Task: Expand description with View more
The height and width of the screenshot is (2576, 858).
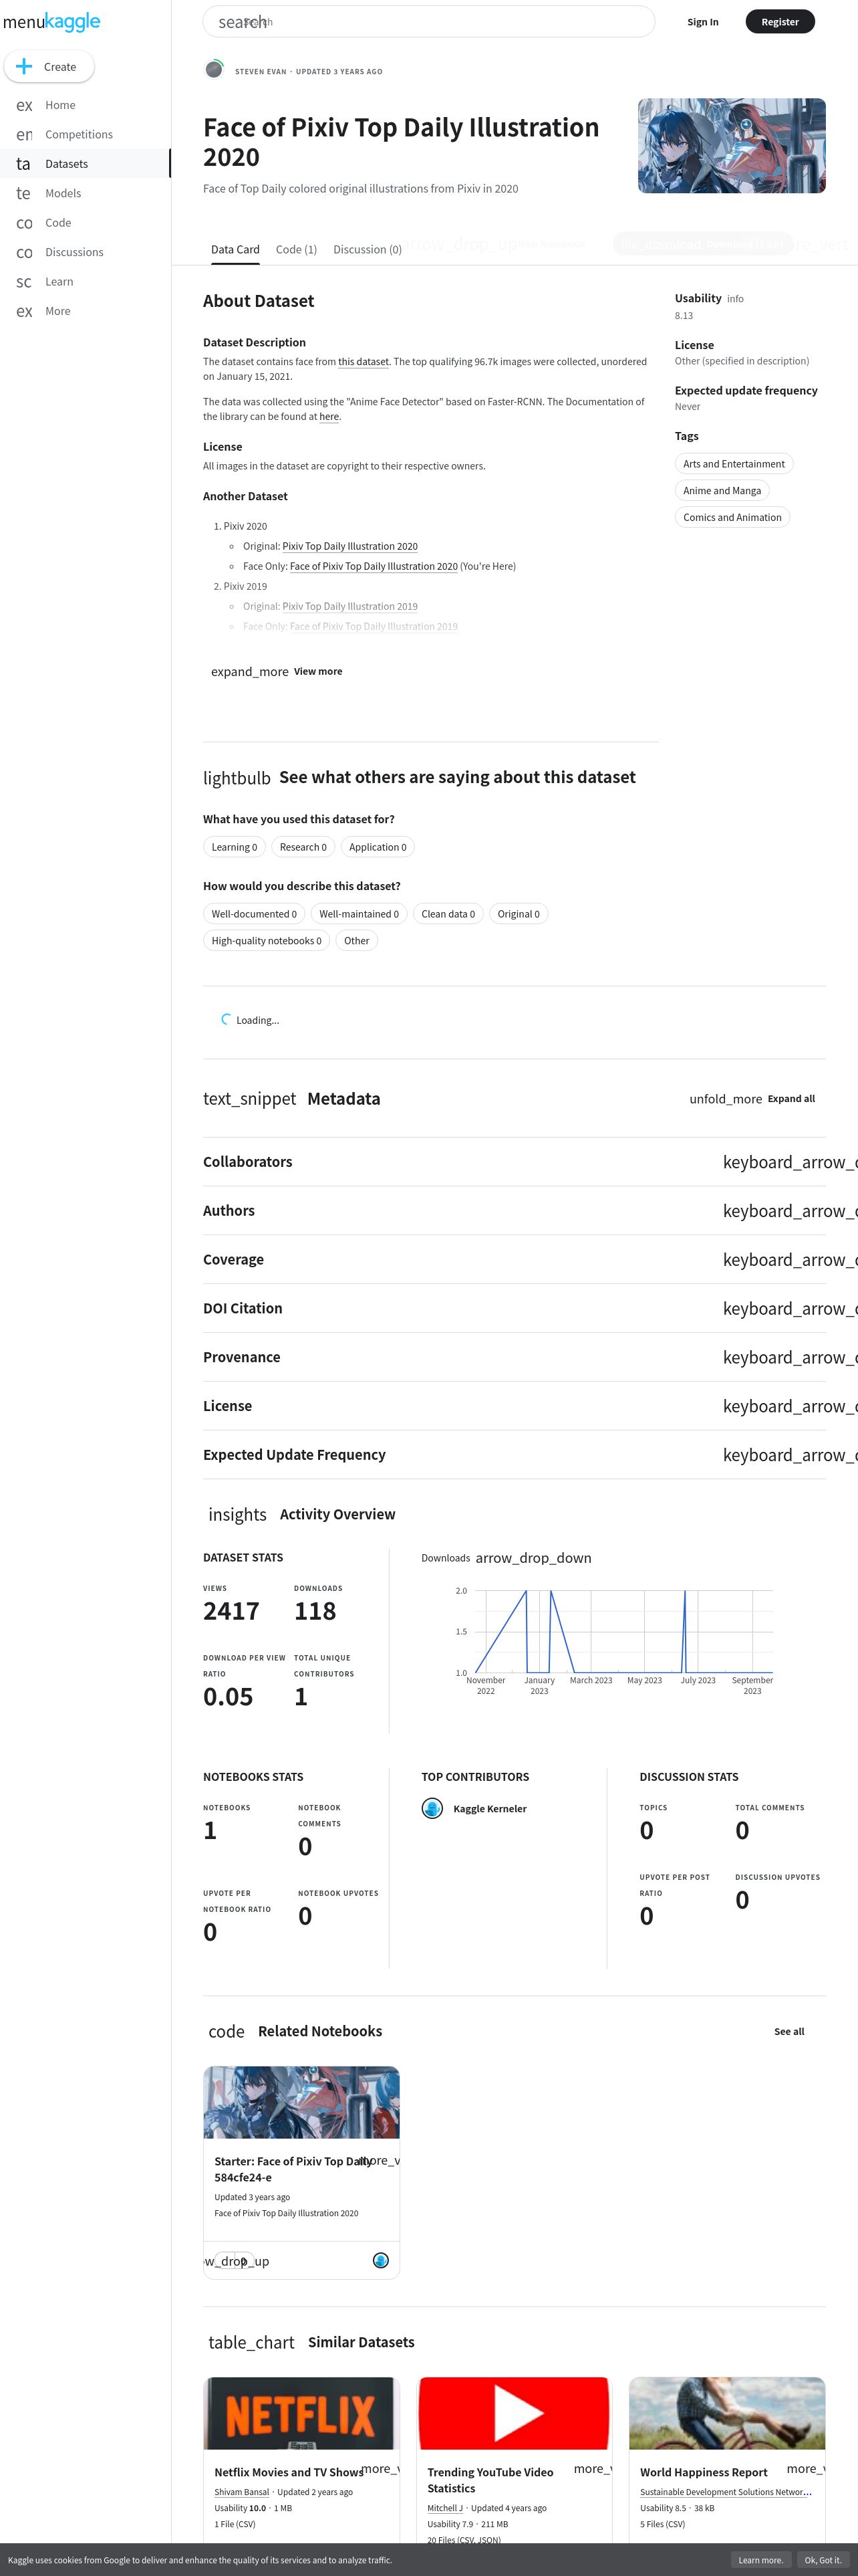Action: (x=277, y=672)
